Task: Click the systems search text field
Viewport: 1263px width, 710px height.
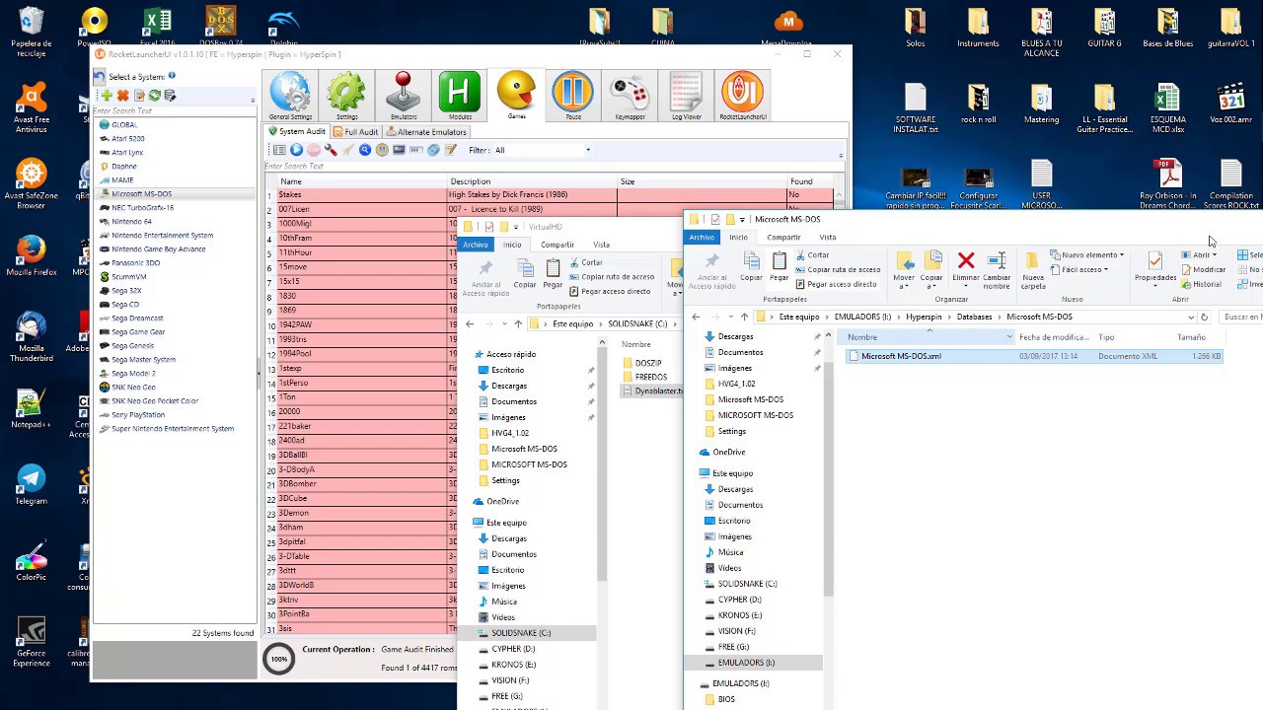Action: (173, 111)
